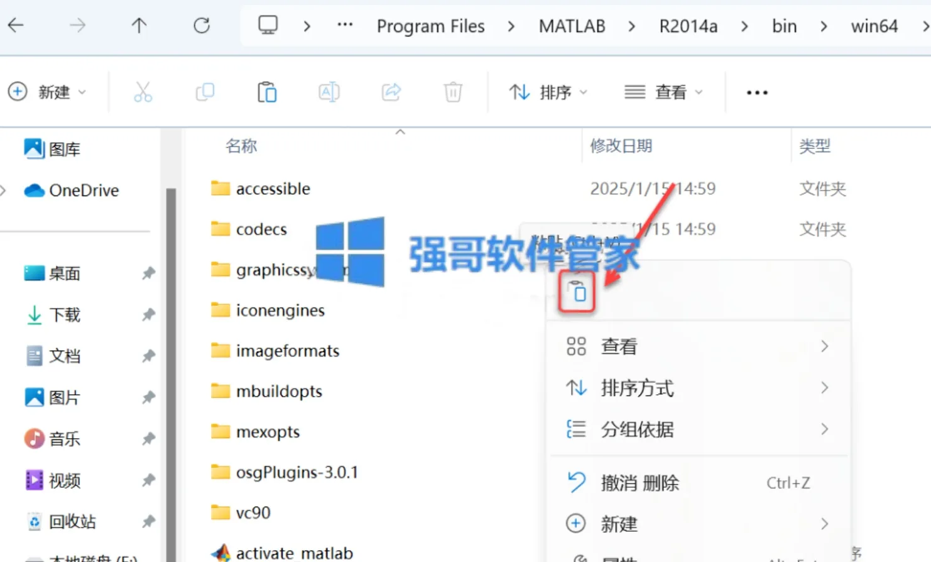The height and width of the screenshot is (562, 931).
Task: Open 图库 in the sidebar
Action: [x=52, y=149]
